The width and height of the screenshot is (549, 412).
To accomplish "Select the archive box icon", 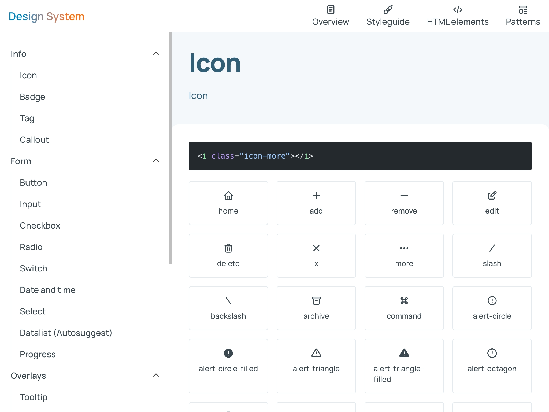I will (x=316, y=301).
